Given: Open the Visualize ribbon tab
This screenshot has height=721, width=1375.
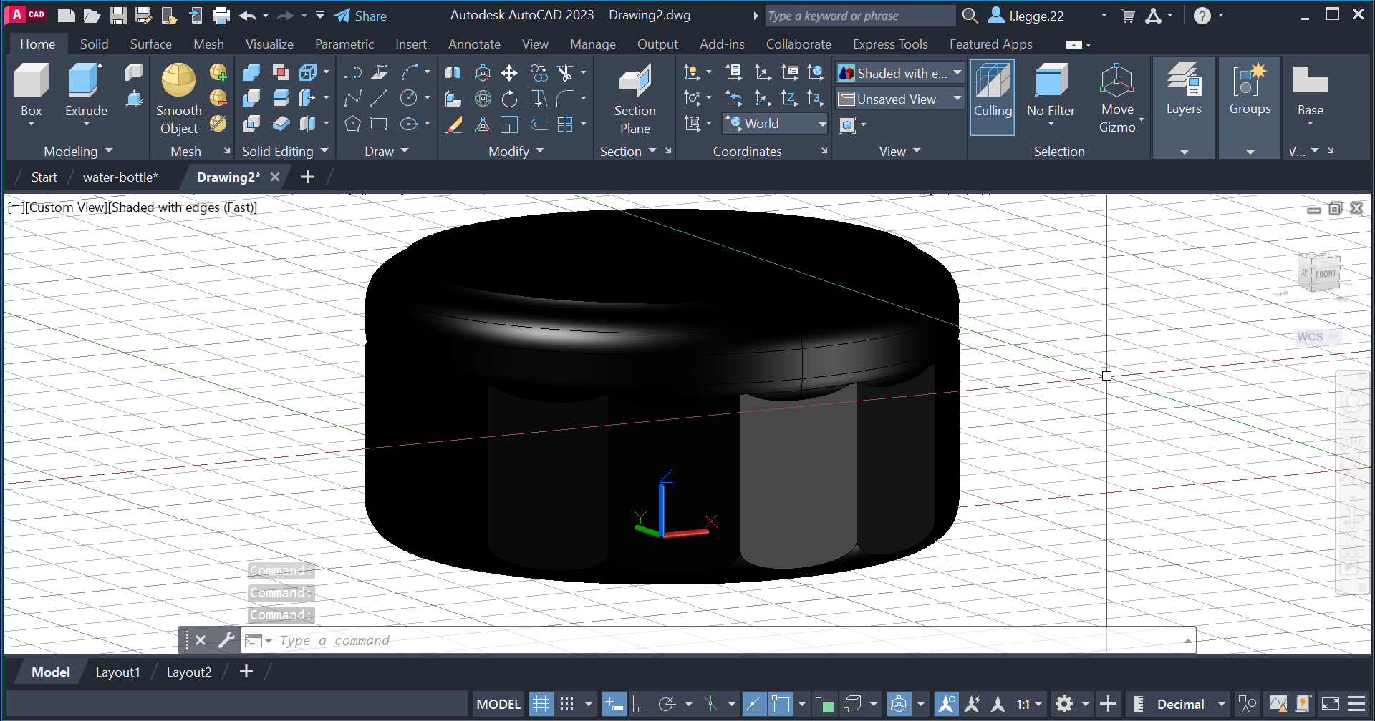Looking at the screenshot, I should 269,44.
